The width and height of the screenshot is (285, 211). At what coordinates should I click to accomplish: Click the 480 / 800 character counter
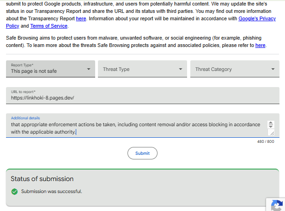click(x=266, y=141)
